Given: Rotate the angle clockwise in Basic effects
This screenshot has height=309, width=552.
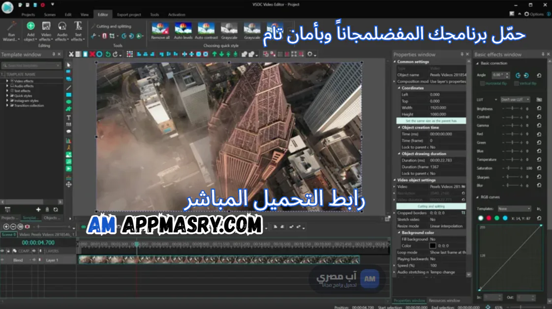Looking at the screenshot, I should (526, 75).
